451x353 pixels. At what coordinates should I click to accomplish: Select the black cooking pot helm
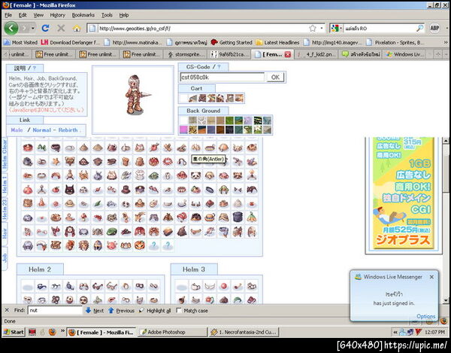[x=238, y=218]
